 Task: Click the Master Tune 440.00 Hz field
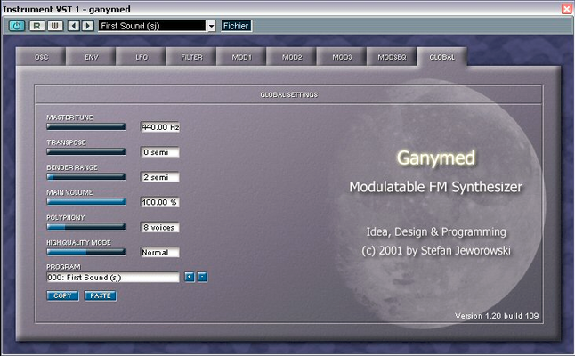point(160,127)
